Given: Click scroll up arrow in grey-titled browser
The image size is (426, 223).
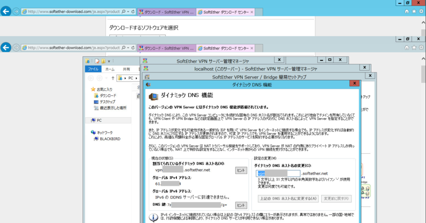Looking at the screenshot, I should coord(423,59).
